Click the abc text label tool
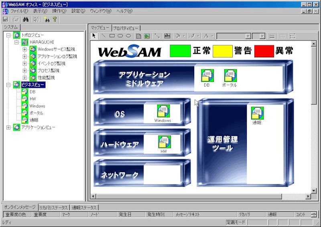Image resolution: width=321 pixels, height=227 pixels. coord(167,36)
